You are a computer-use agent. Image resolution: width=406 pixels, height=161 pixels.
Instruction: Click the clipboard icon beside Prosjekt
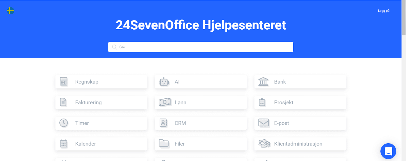(x=262, y=102)
